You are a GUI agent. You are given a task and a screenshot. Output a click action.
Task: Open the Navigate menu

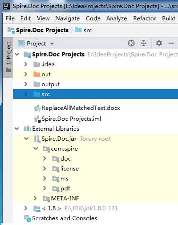coord(68,18)
